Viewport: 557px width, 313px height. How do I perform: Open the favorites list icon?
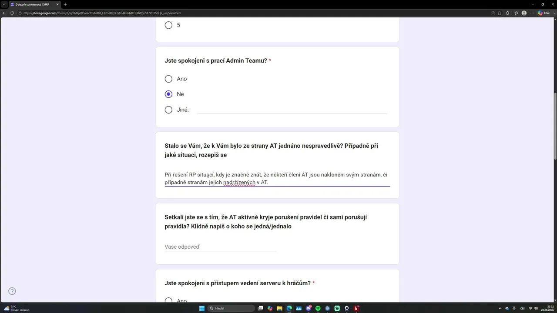pos(516,13)
